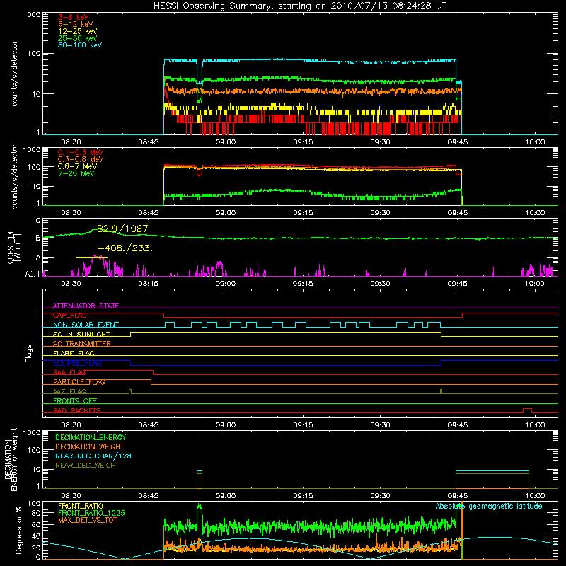
Task: Click the NON_SOLAR_EVENT flag label
Action: pos(86,325)
